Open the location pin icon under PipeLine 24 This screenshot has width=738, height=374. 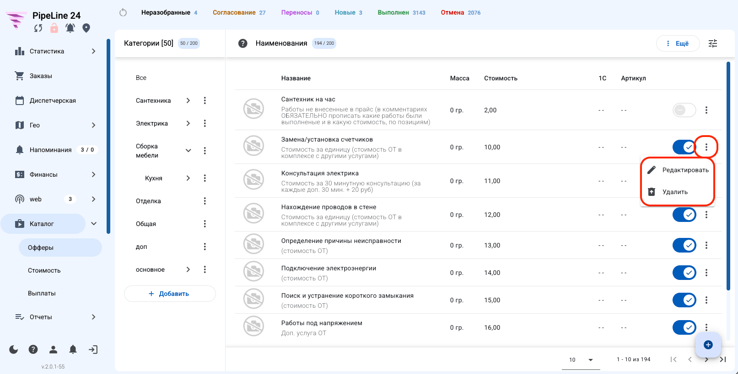click(86, 28)
